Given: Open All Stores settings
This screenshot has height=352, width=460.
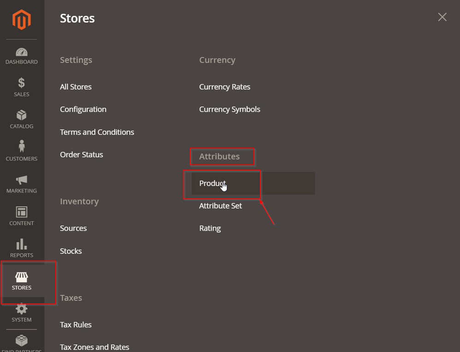Looking at the screenshot, I should 76,87.
